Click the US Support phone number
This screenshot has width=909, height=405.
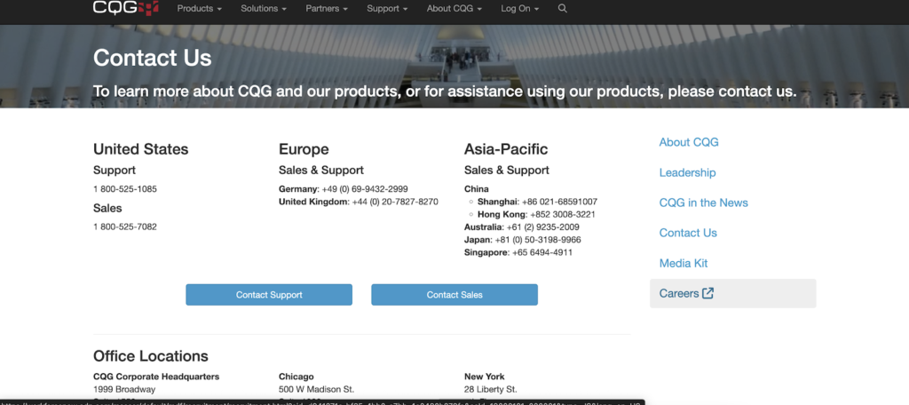point(125,189)
